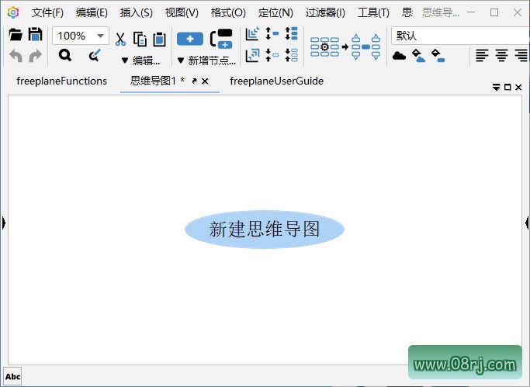
Task: Switch to the freeplaneUserGuide tab
Action: tap(276, 81)
